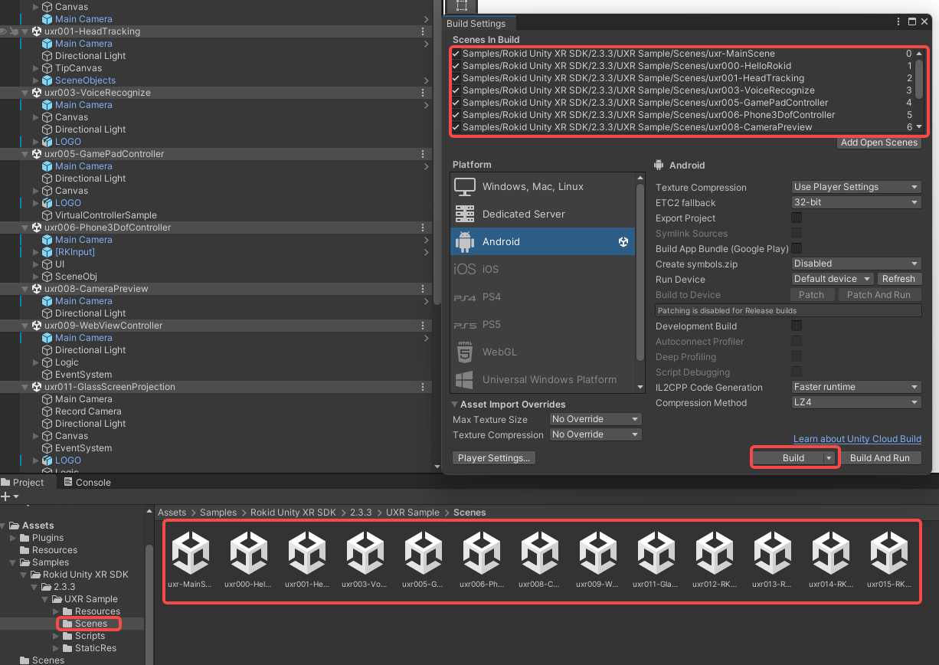The height and width of the screenshot is (665, 939).
Task: Open the IL2CPP Code Generation dropdown
Action: tap(856, 387)
